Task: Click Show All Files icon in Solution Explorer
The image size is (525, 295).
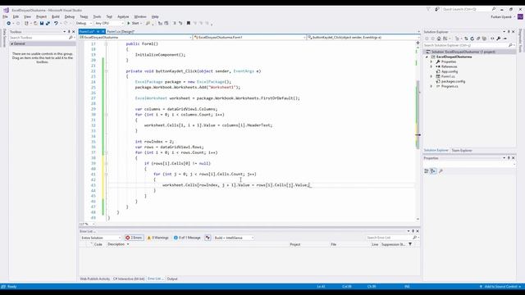Action: pos(484,39)
